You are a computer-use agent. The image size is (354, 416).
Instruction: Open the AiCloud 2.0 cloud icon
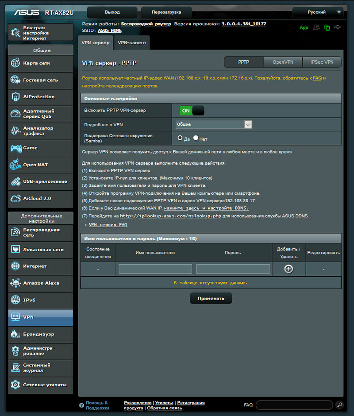click(x=15, y=198)
